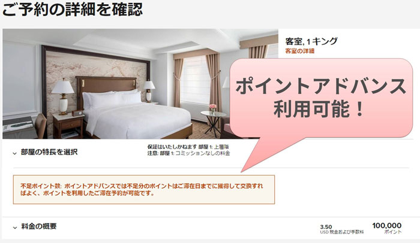Click the bed in the room photo
This screenshot has height=243, width=420.
(x=137, y=115)
